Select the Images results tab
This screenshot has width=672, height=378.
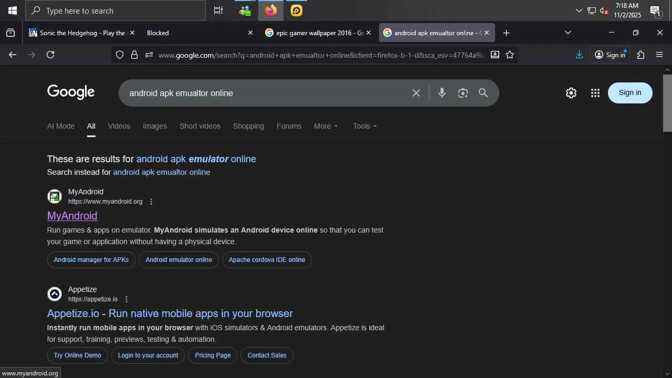click(x=155, y=126)
